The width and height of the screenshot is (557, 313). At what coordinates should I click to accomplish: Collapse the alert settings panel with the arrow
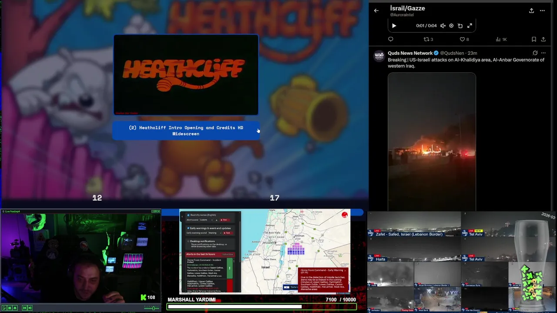click(182, 216)
